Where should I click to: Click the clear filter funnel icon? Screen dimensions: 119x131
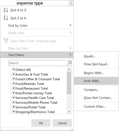6,41
